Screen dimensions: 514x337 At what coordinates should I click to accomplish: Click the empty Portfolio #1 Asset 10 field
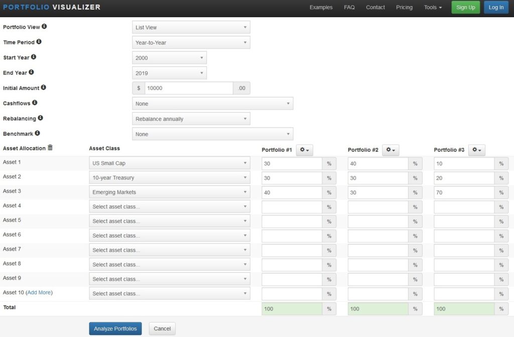(292, 294)
